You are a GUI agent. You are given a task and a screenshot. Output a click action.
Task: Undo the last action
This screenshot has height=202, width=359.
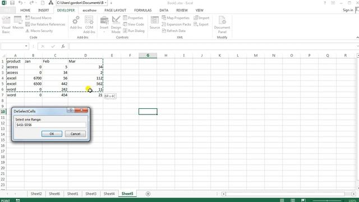[20, 3]
